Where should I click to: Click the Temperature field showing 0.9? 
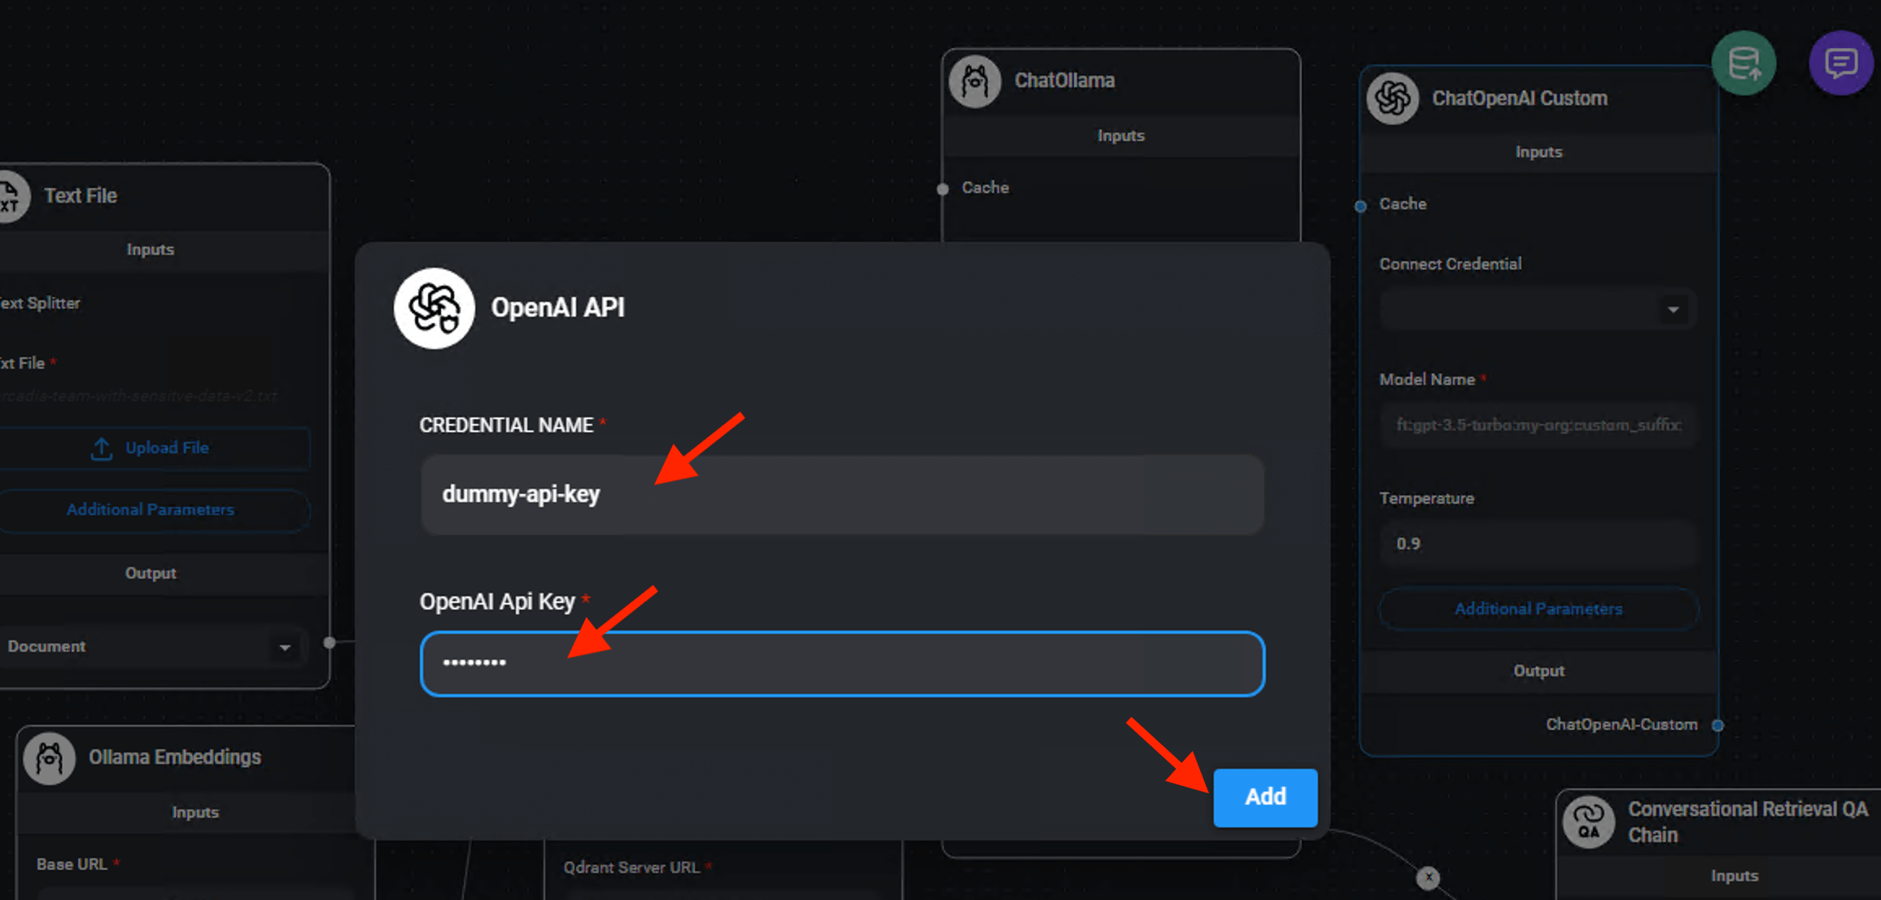point(1537,544)
